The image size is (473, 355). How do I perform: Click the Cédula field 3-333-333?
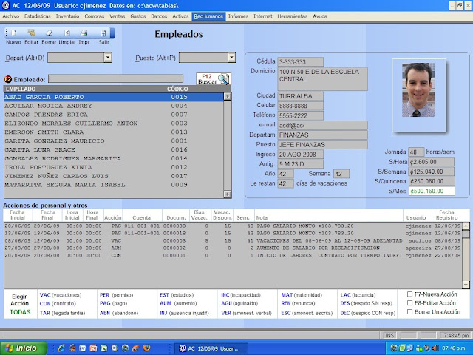300,62
